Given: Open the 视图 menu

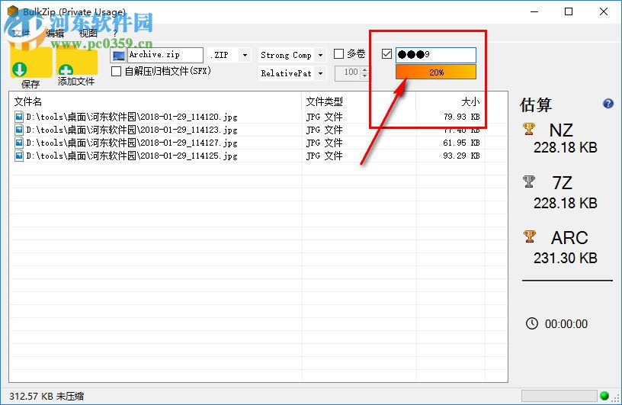Looking at the screenshot, I should [x=88, y=34].
